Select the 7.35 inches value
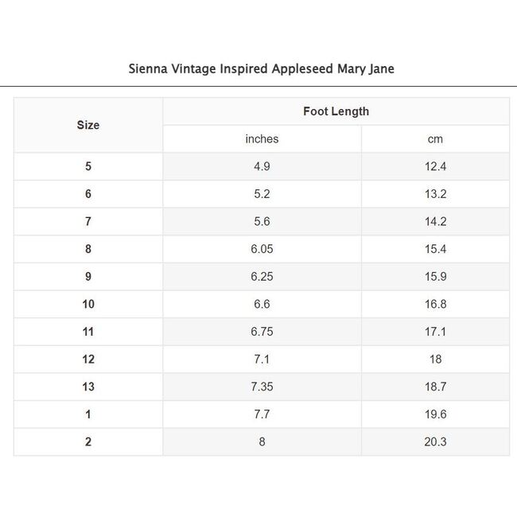This screenshot has width=517, height=517. coord(262,387)
